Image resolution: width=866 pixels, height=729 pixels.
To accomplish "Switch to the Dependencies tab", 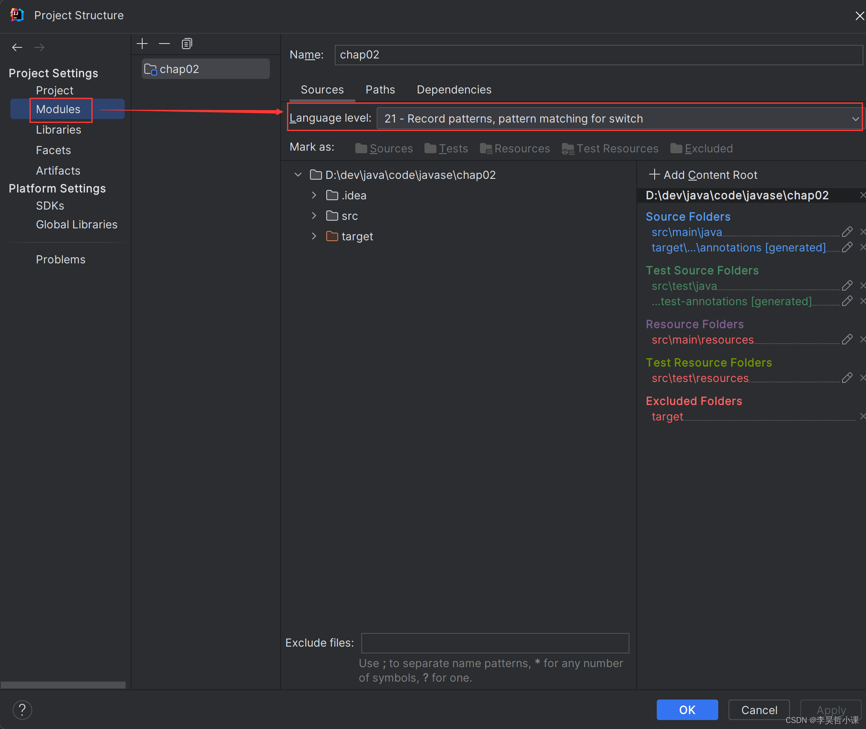I will pyautogui.click(x=454, y=90).
